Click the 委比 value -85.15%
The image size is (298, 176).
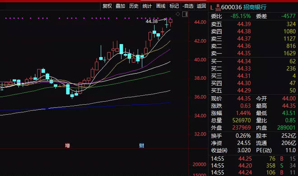[x=240, y=16]
